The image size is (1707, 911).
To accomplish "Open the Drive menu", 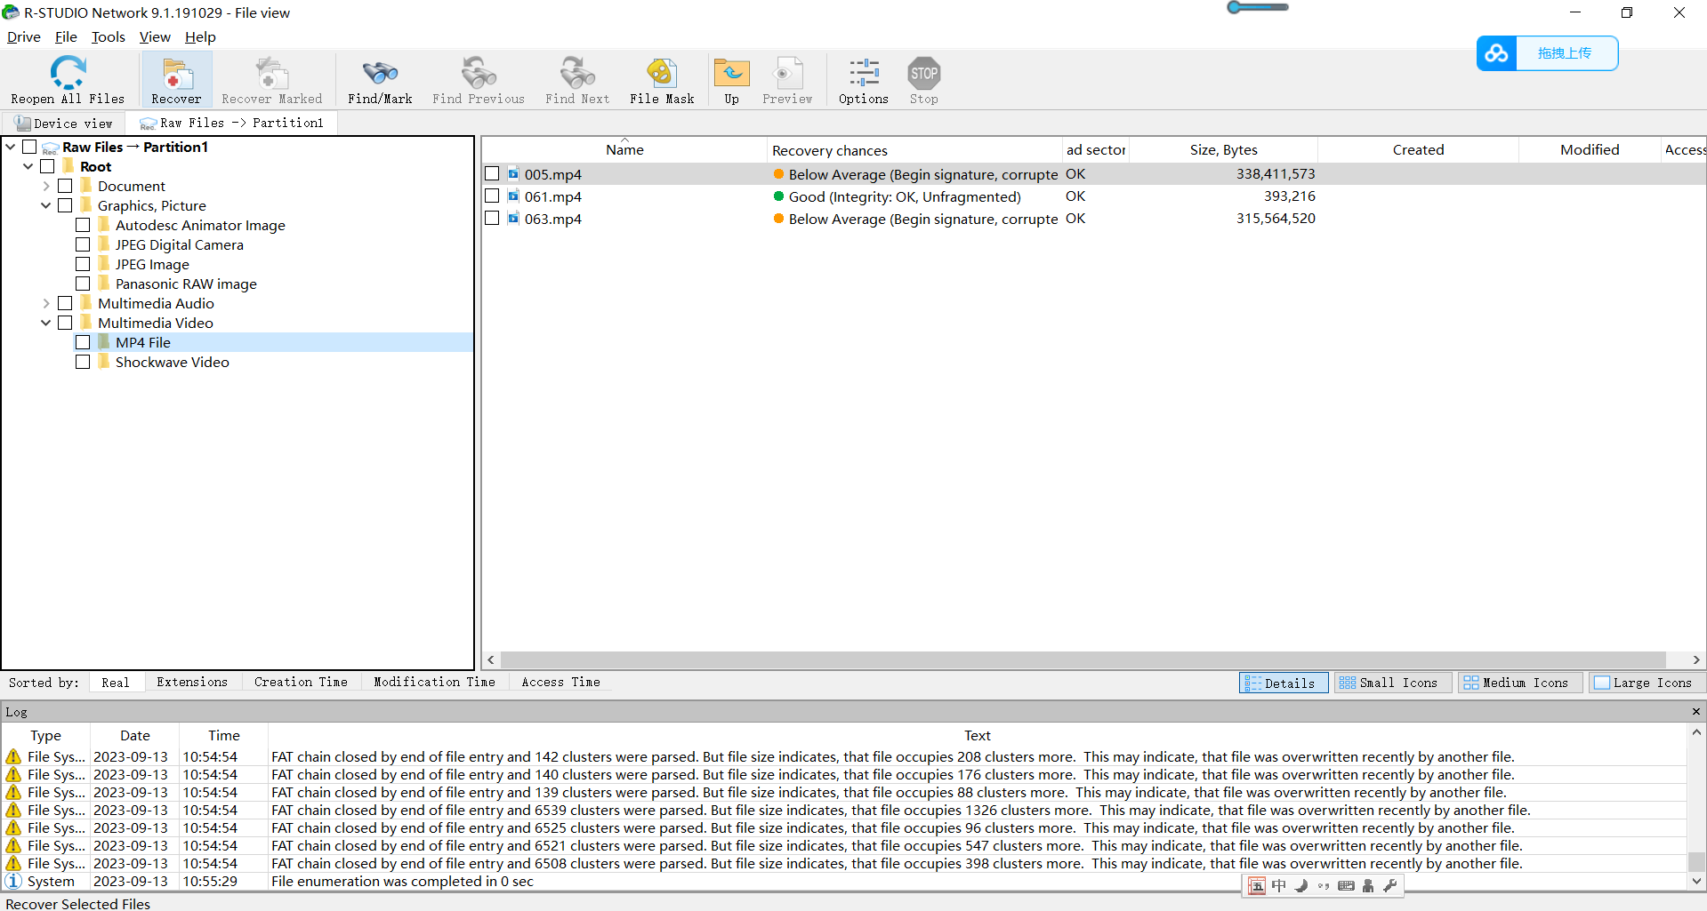I will pyautogui.click(x=24, y=37).
